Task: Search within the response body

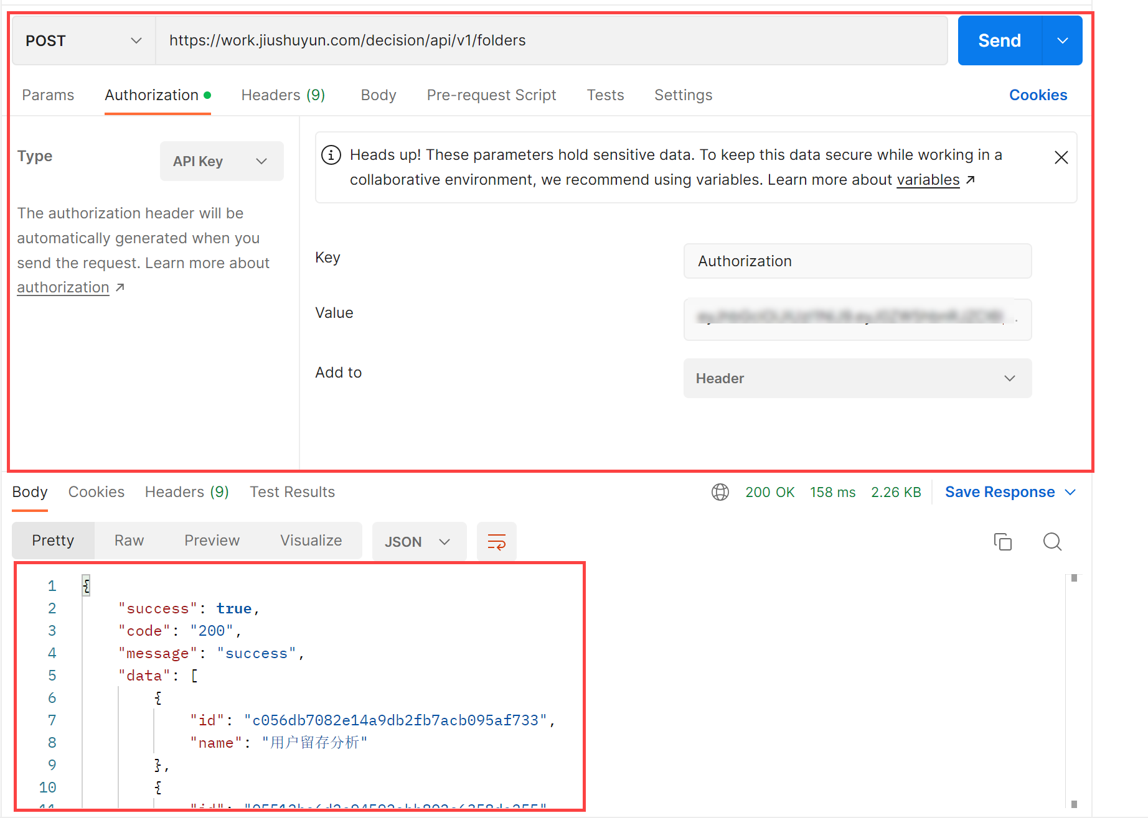Action: tap(1052, 541)
